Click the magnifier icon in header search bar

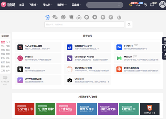click(x=119, y=5)
